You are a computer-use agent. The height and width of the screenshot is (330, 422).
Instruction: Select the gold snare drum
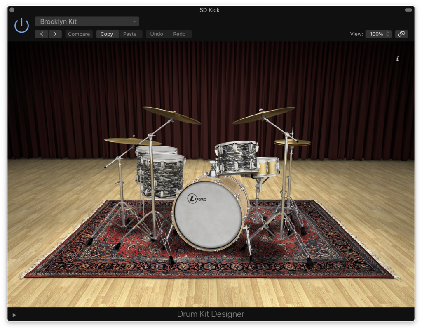coord(267,167)
